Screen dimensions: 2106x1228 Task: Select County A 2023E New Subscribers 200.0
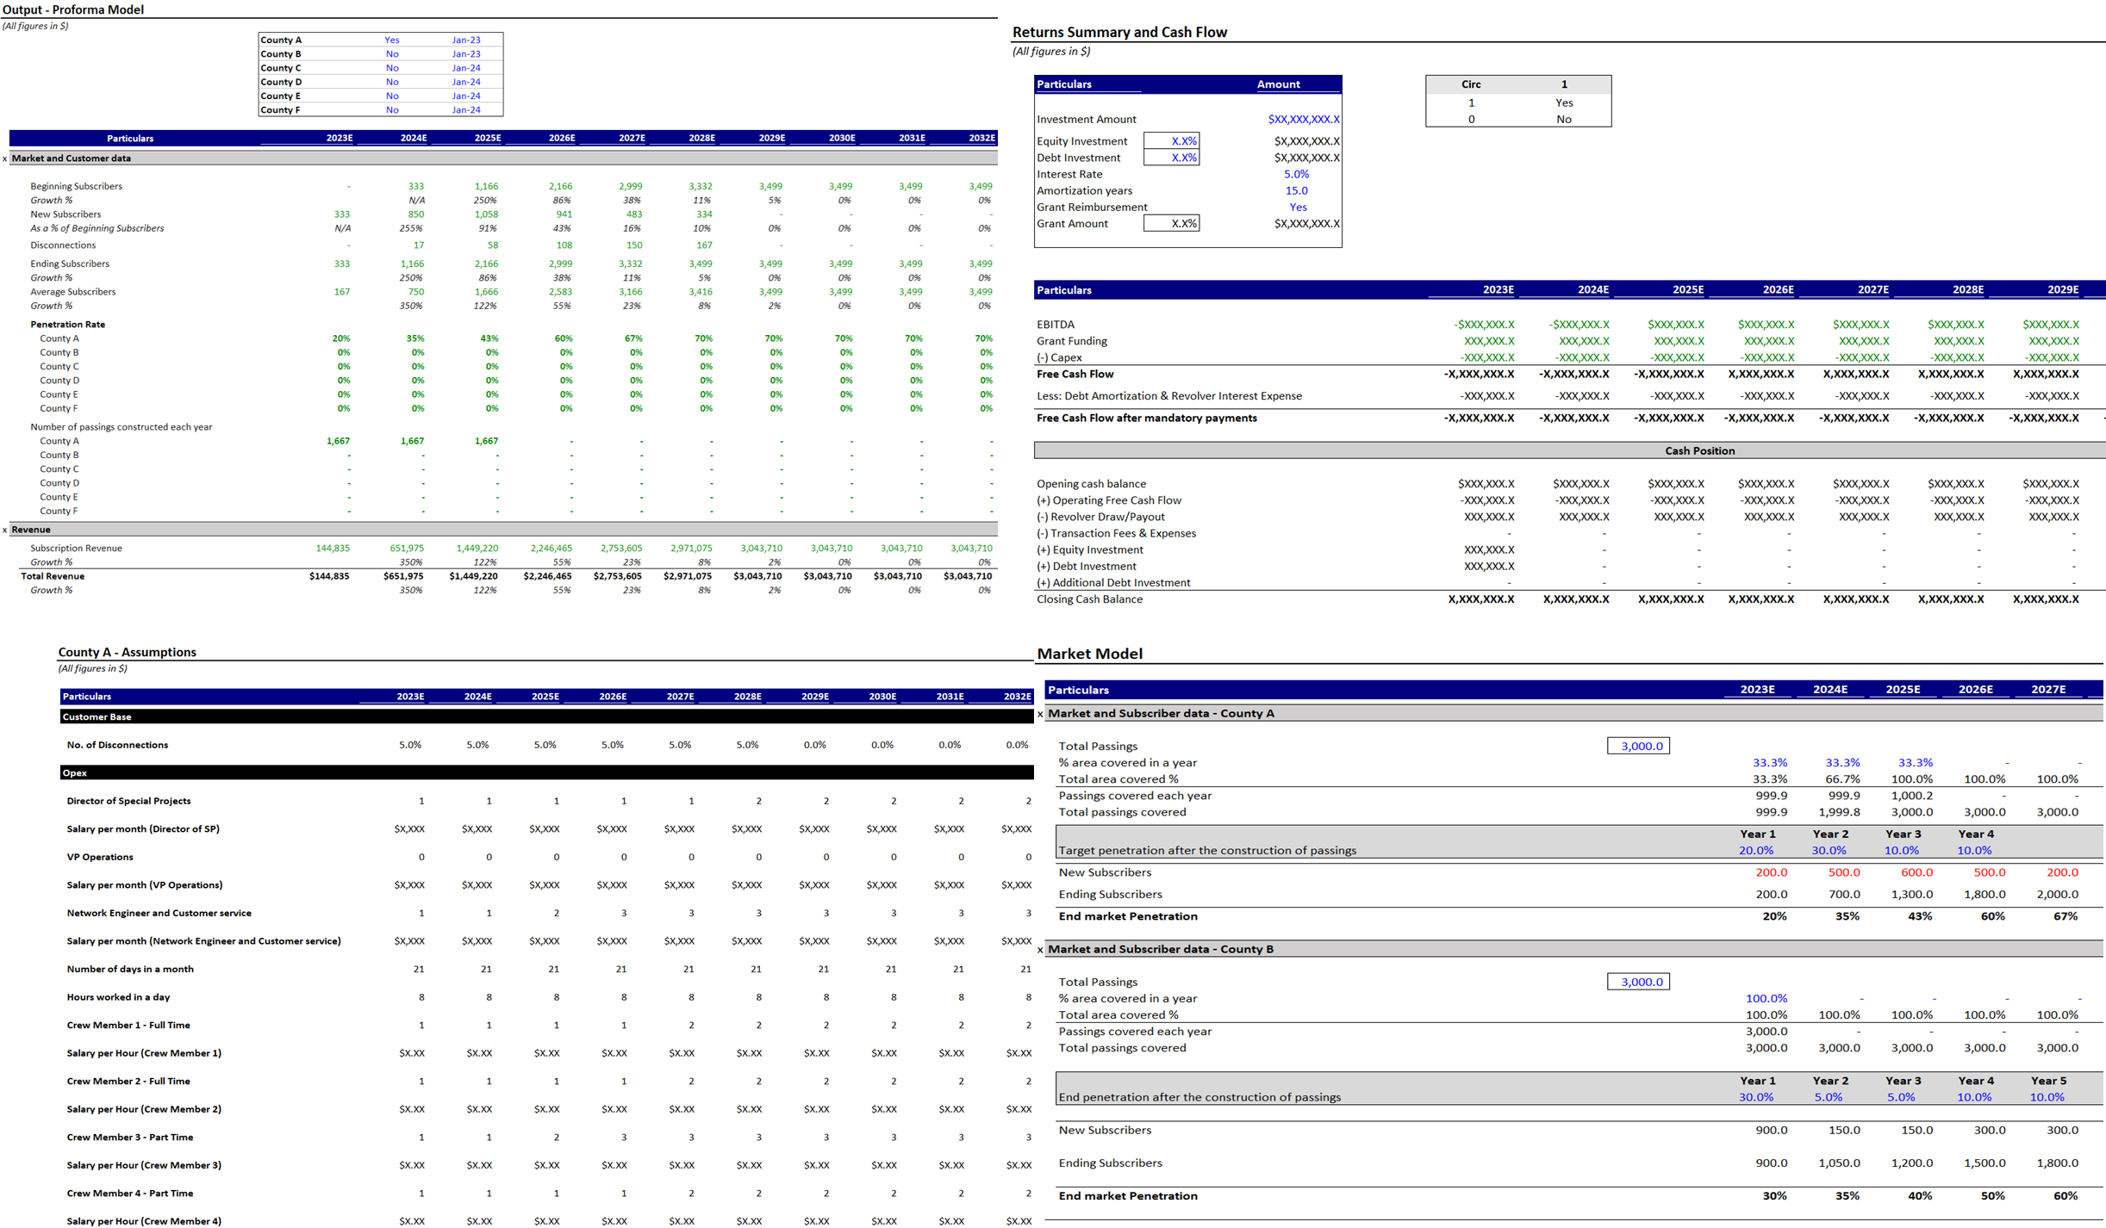coord(1771,873)
